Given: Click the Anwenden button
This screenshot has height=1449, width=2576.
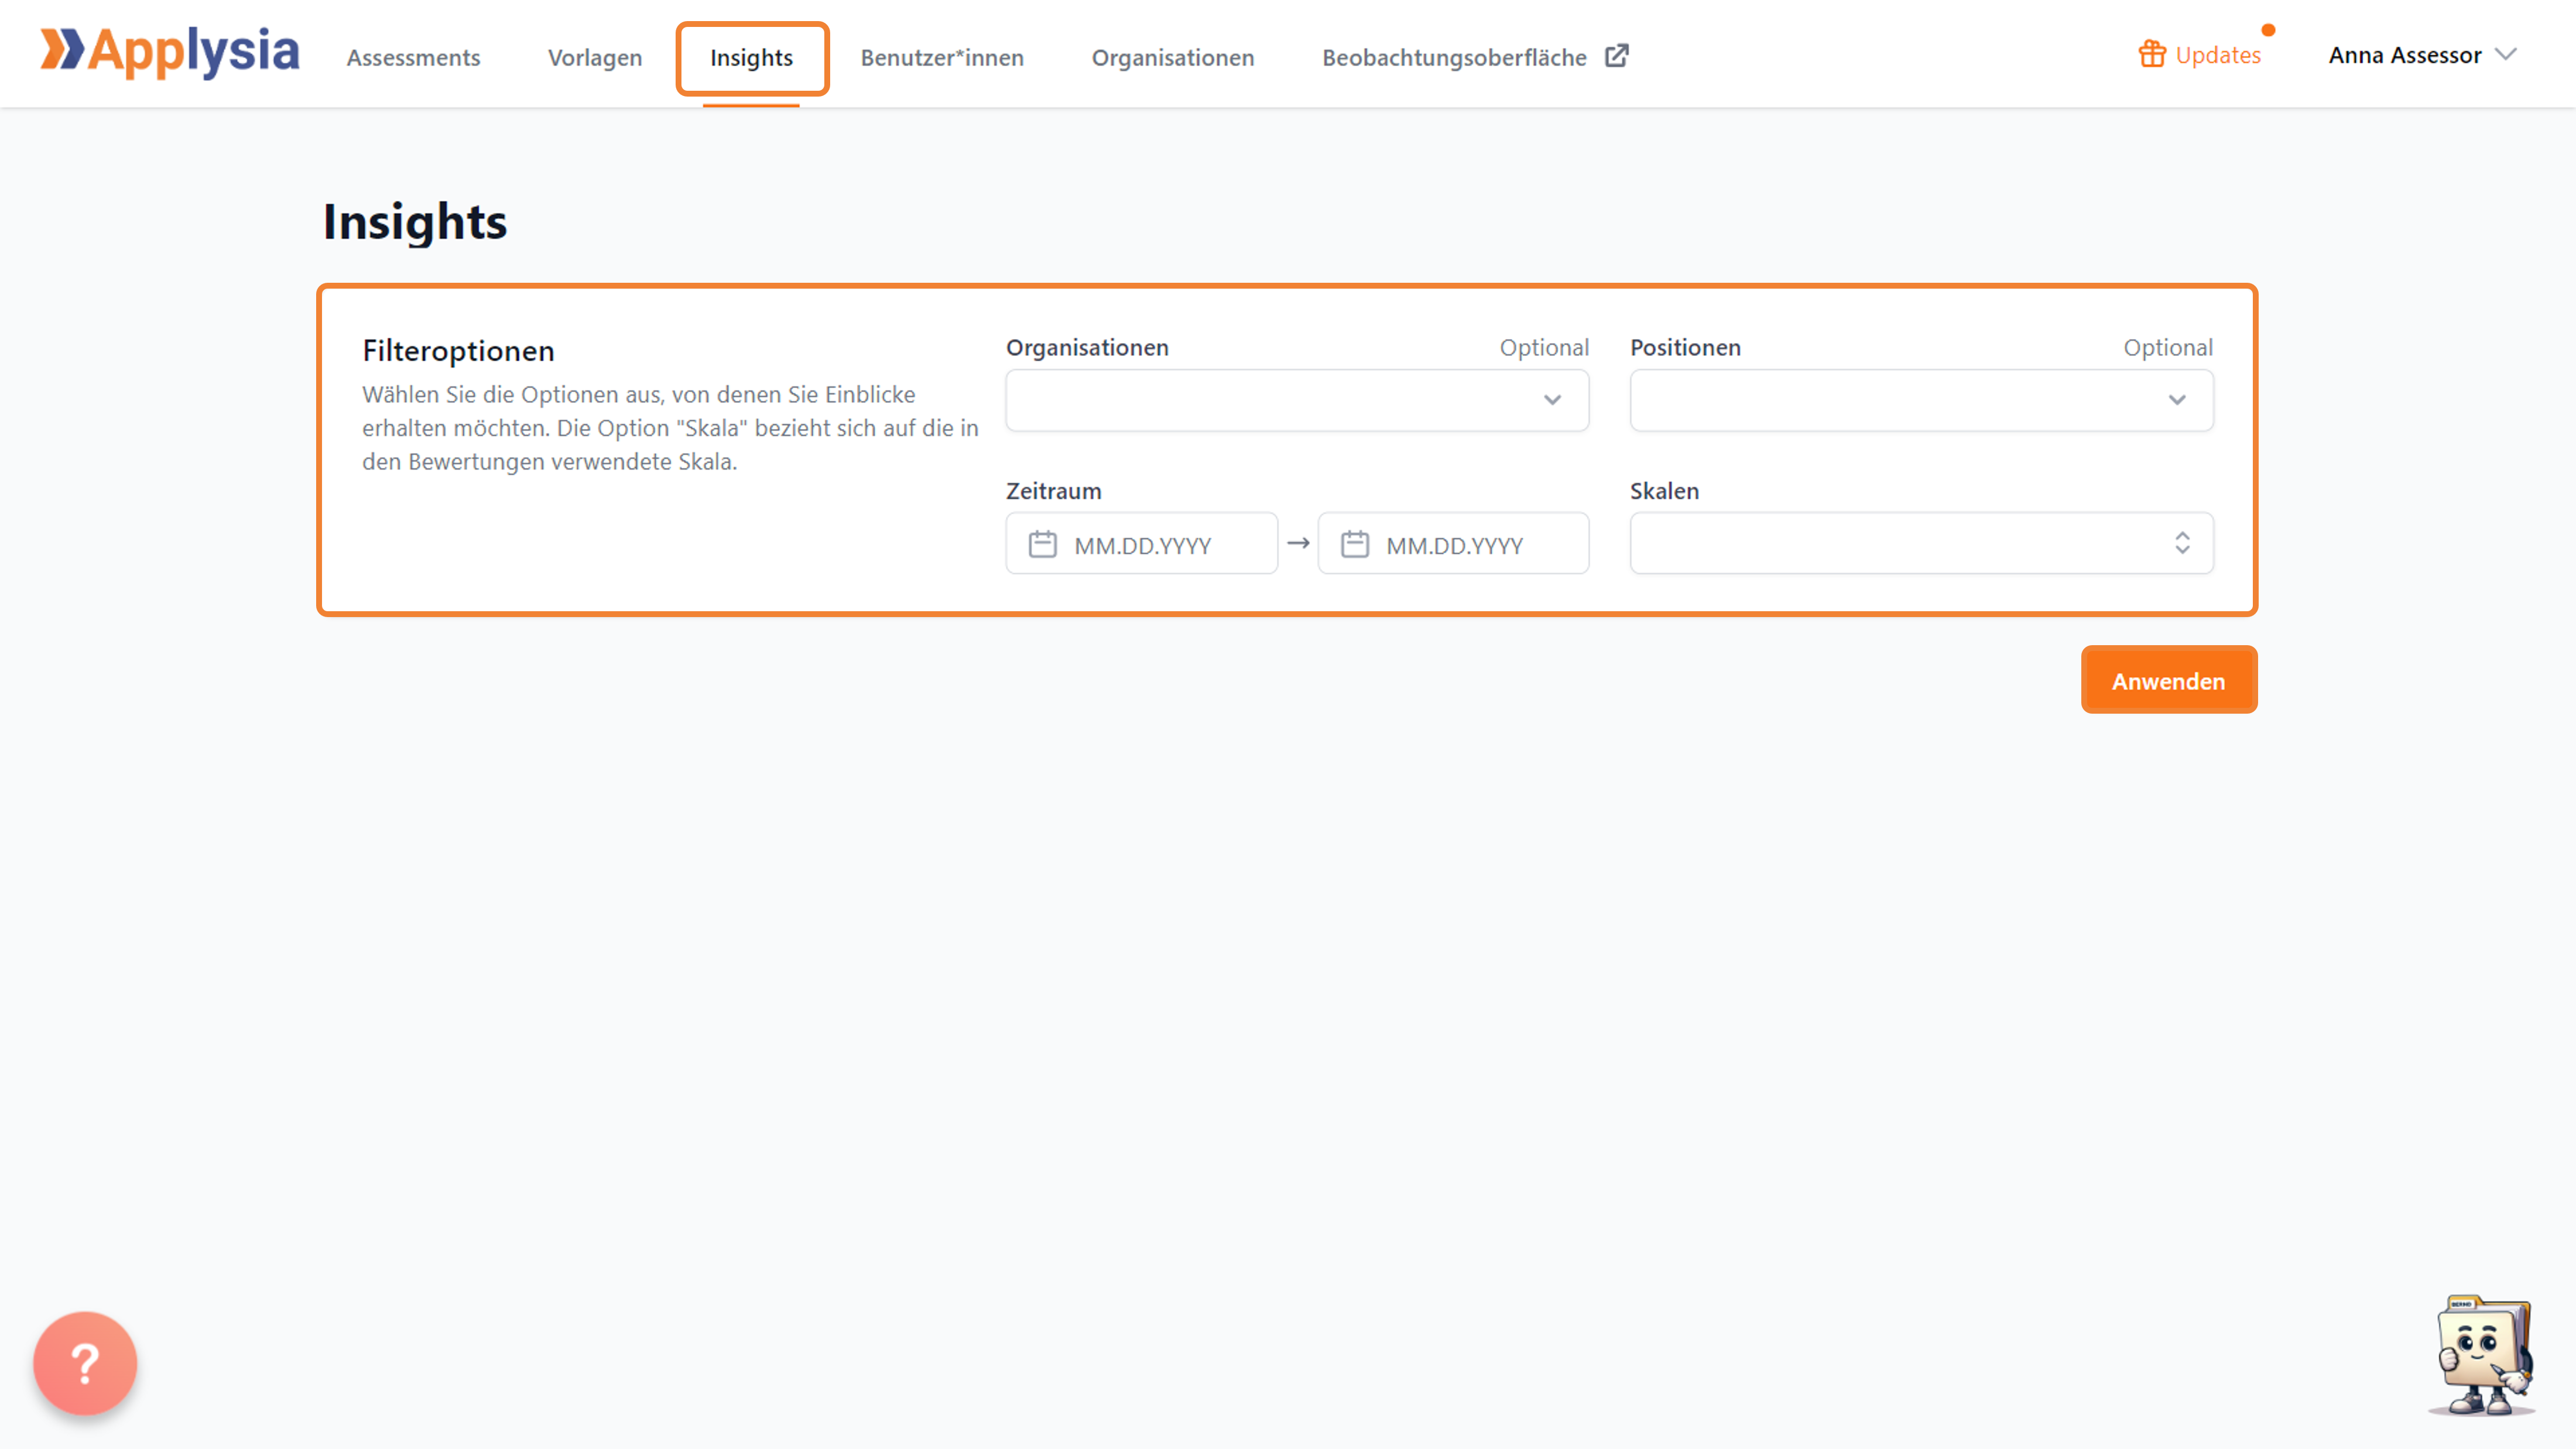Looking at the screenshot, I should click(x=2168, y=680).
